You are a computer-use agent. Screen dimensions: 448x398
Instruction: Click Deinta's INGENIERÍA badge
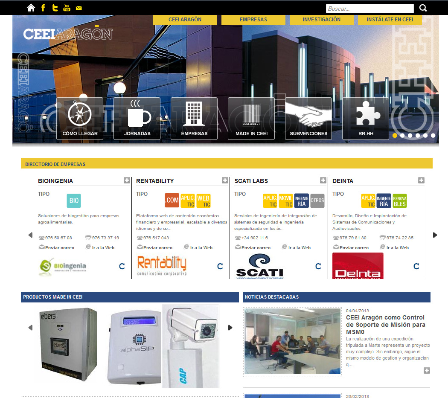click(x=384, y=200)
